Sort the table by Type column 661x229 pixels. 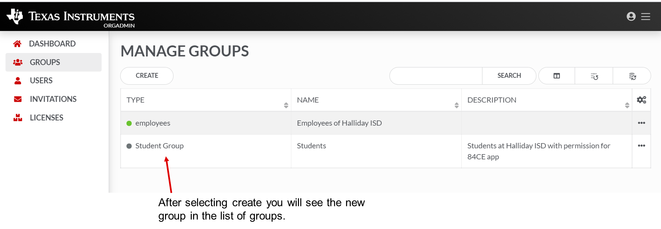click(x=286, y=105)
